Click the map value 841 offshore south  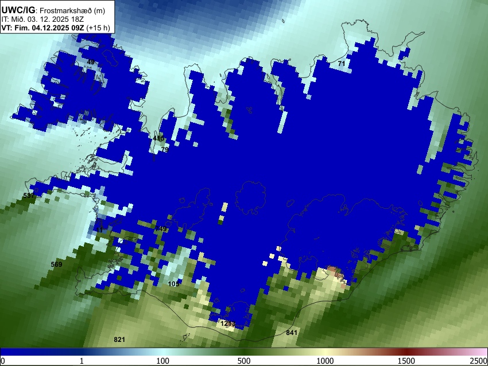tap(292, 332)
